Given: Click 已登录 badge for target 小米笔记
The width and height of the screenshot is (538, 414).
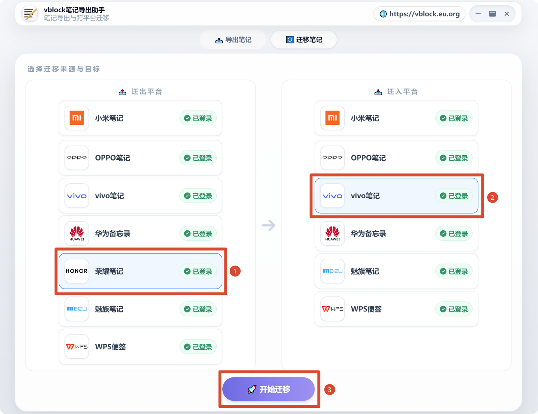Looking at the screenshot, I should [454, 118].
